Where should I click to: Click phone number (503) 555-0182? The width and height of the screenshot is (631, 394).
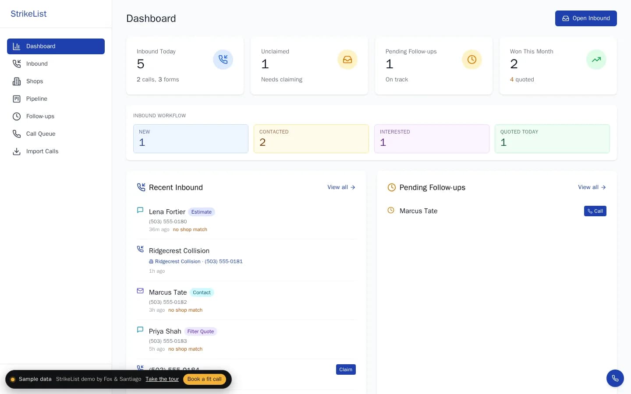tap(168, 302)
